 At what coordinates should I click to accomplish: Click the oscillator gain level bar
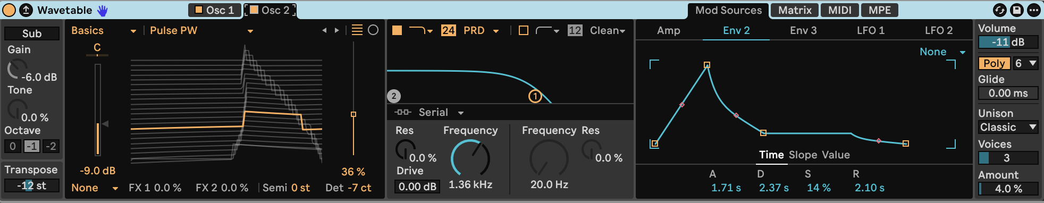click(98, 109)
